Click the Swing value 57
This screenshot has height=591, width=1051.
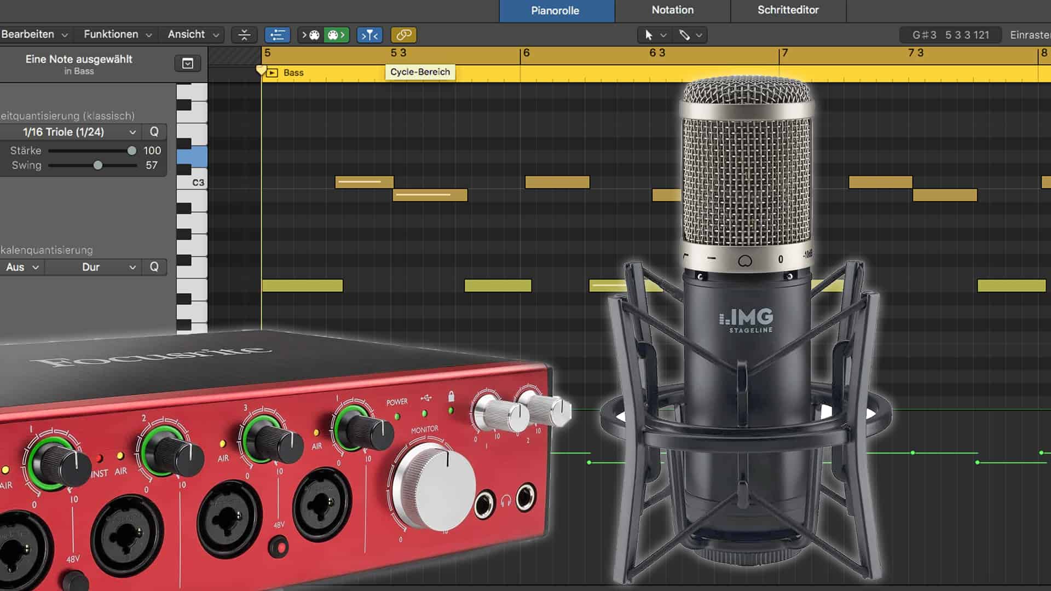tap(152, 165)
